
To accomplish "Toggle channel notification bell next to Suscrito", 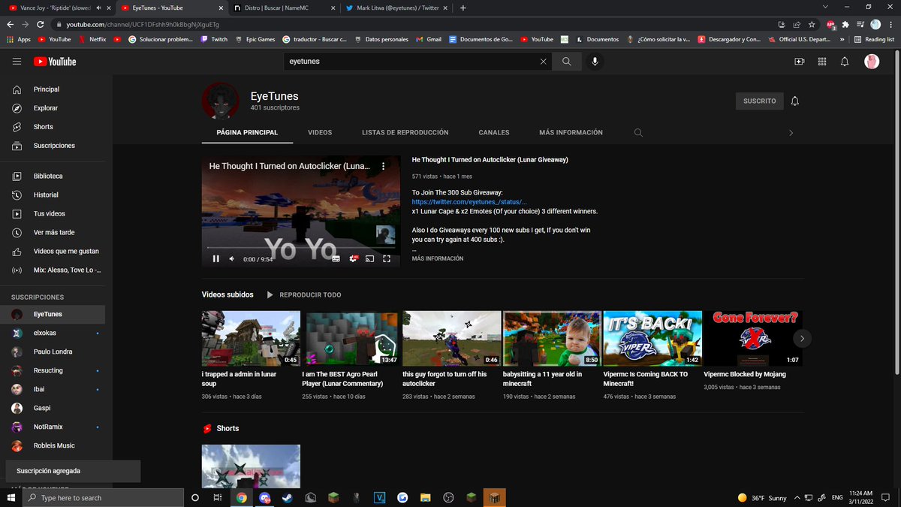I will 795,101.
